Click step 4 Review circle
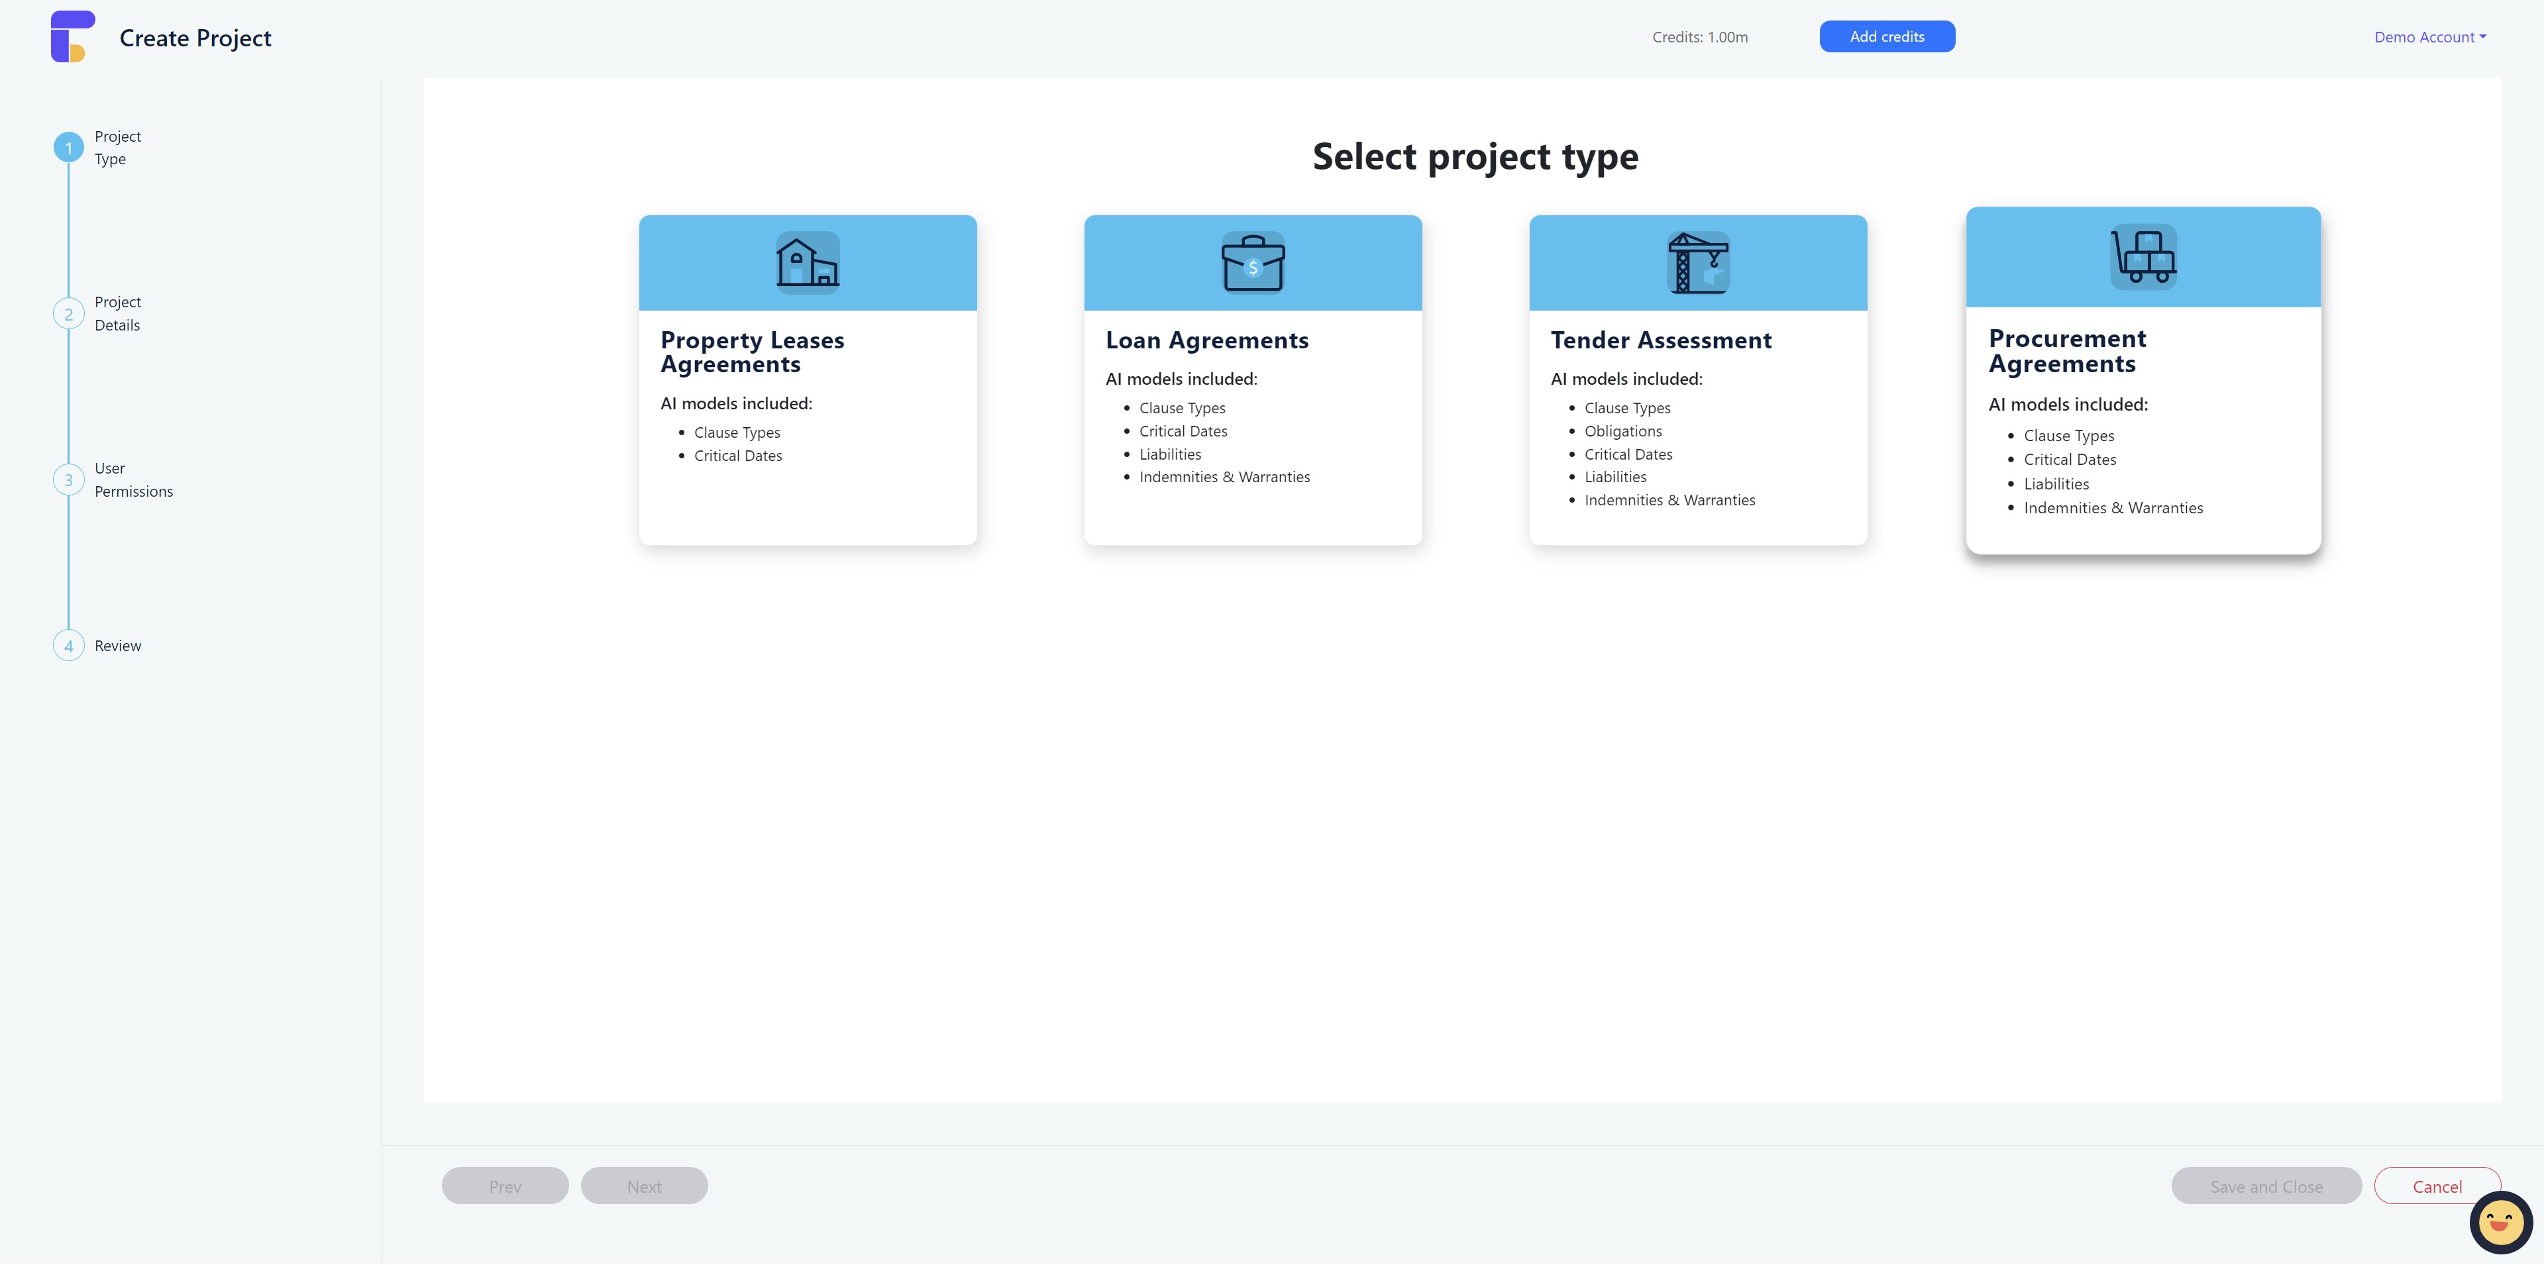 coord(68,646)
